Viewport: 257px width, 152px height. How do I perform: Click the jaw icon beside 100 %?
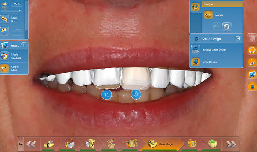4,31
